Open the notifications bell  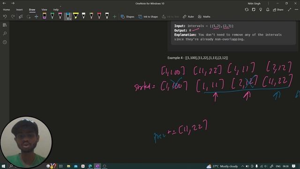click(x=268, y=9)
